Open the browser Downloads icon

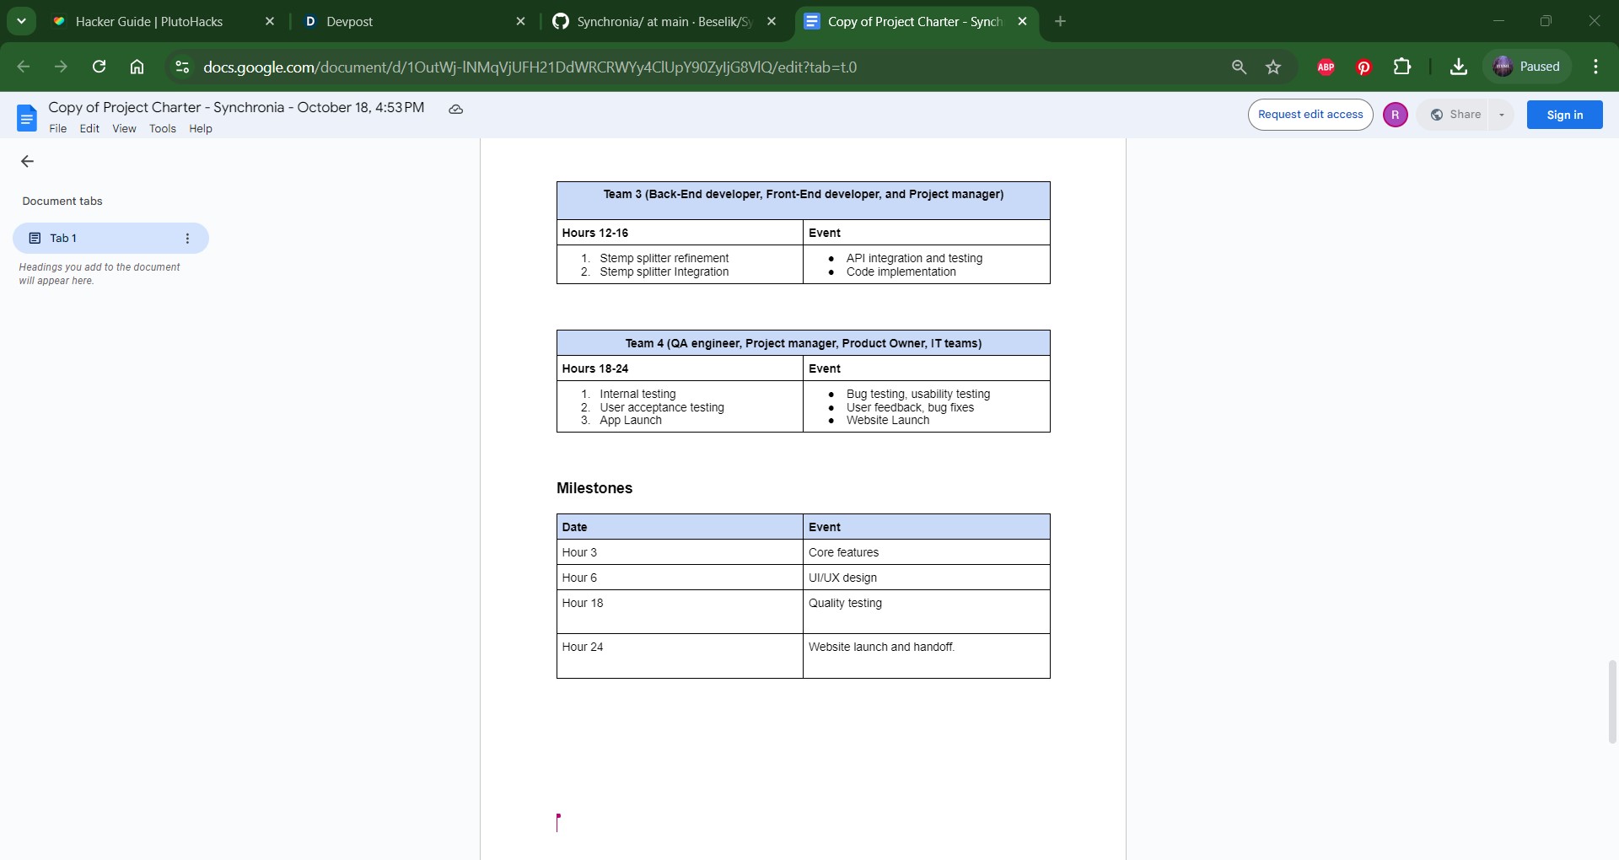click(x=1458, y=67)
